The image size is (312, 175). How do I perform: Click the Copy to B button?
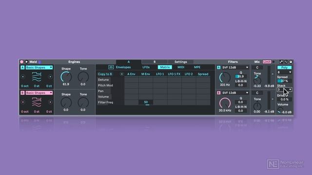point(105,74)
